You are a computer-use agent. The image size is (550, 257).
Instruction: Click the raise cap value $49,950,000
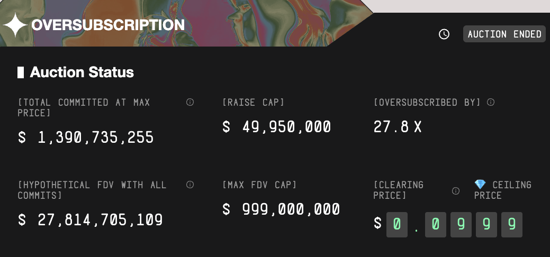[277, 126]
